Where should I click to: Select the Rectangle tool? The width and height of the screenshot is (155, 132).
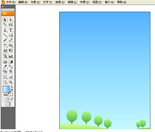pyautogui.click(x=11, y=35)
